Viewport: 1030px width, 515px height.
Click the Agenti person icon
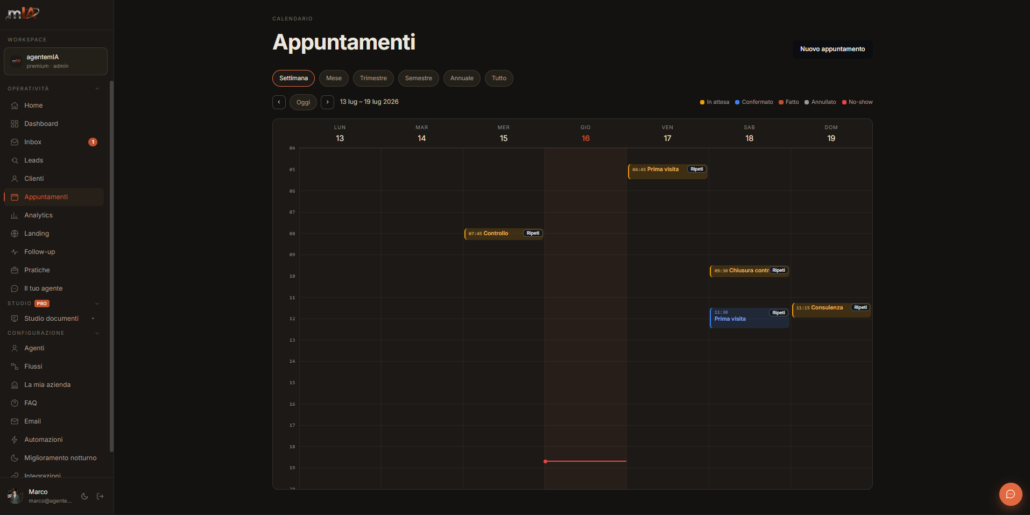point(15,348)
